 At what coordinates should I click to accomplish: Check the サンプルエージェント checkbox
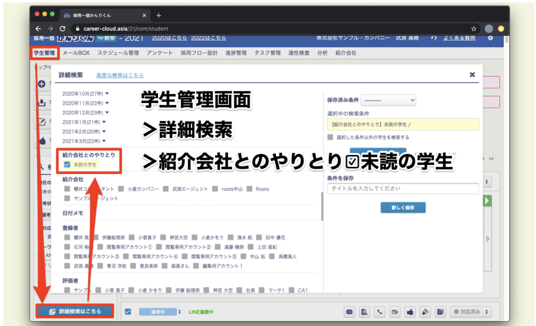66,198
